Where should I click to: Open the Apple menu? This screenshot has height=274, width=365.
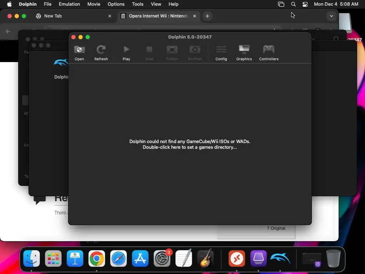click(x=9, y=4)
